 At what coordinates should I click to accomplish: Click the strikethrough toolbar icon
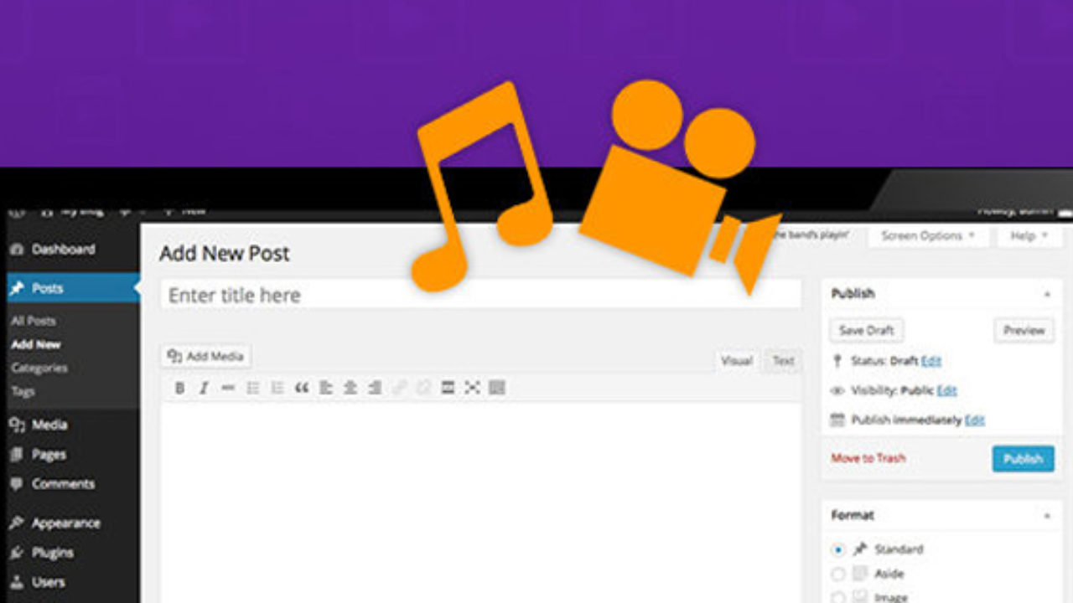point(228,388)
